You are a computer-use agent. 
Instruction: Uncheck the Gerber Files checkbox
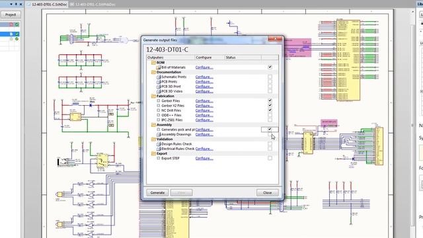(270, 100)
